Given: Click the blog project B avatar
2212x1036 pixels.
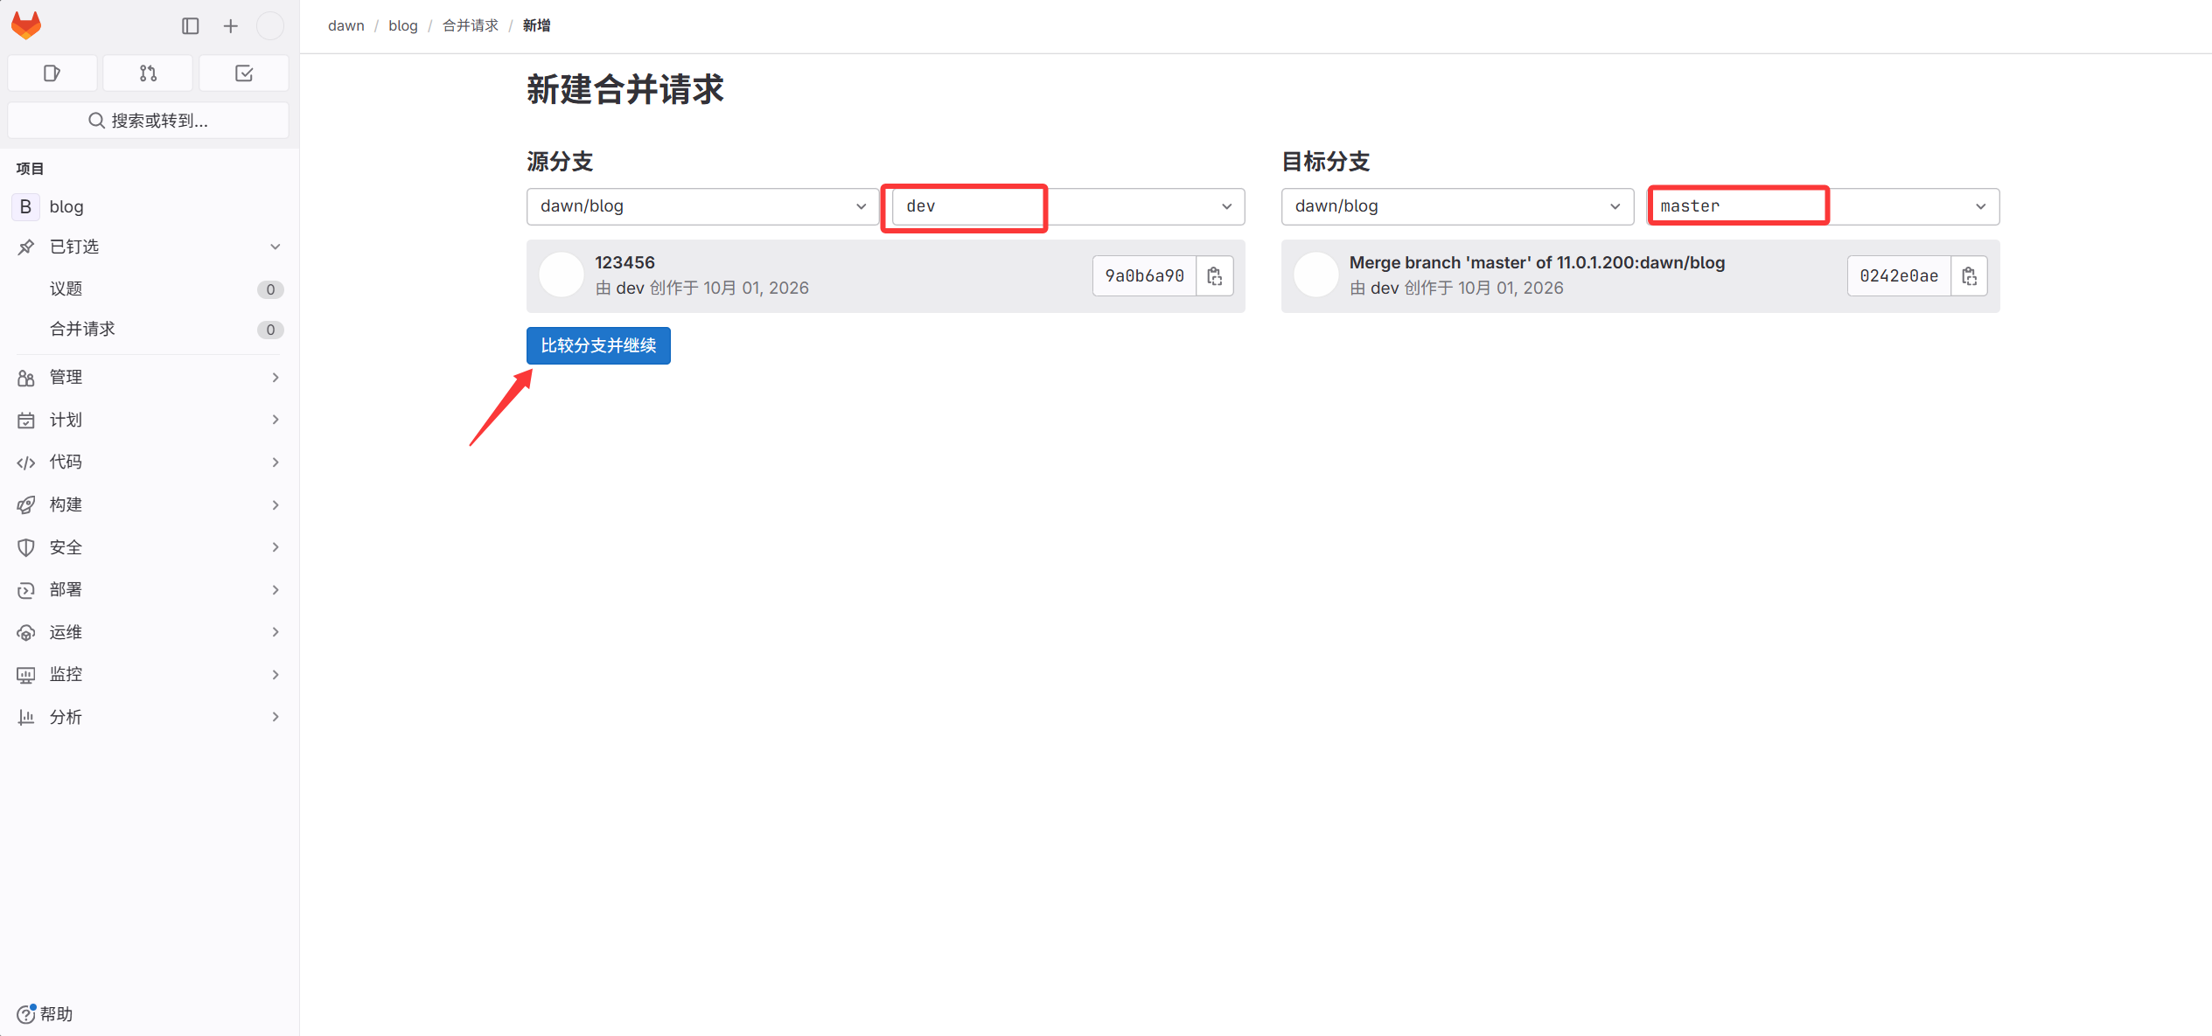Looking at the screenshot, I should pyautogui.click(x=25, y=206).
